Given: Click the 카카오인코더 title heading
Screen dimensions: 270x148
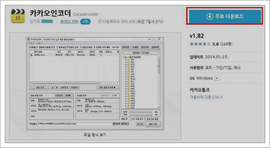Looking at the screenshot, I should 50,13.
